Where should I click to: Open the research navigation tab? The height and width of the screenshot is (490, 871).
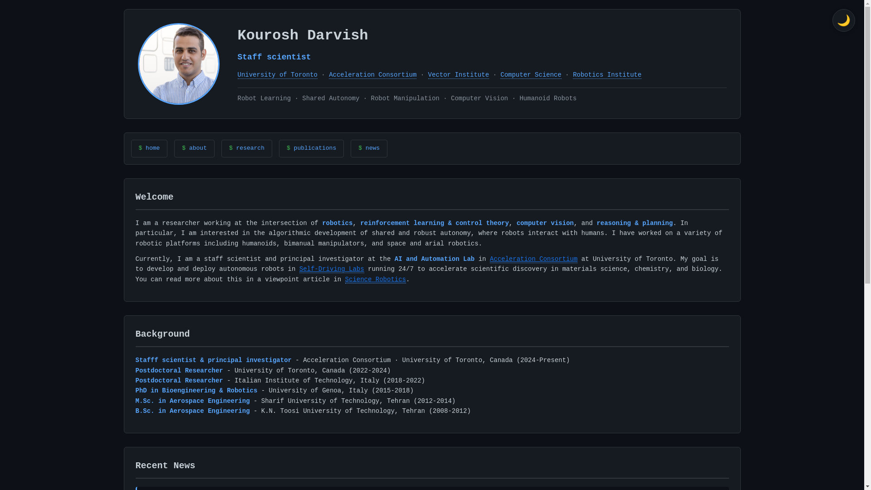click(246, 148)
